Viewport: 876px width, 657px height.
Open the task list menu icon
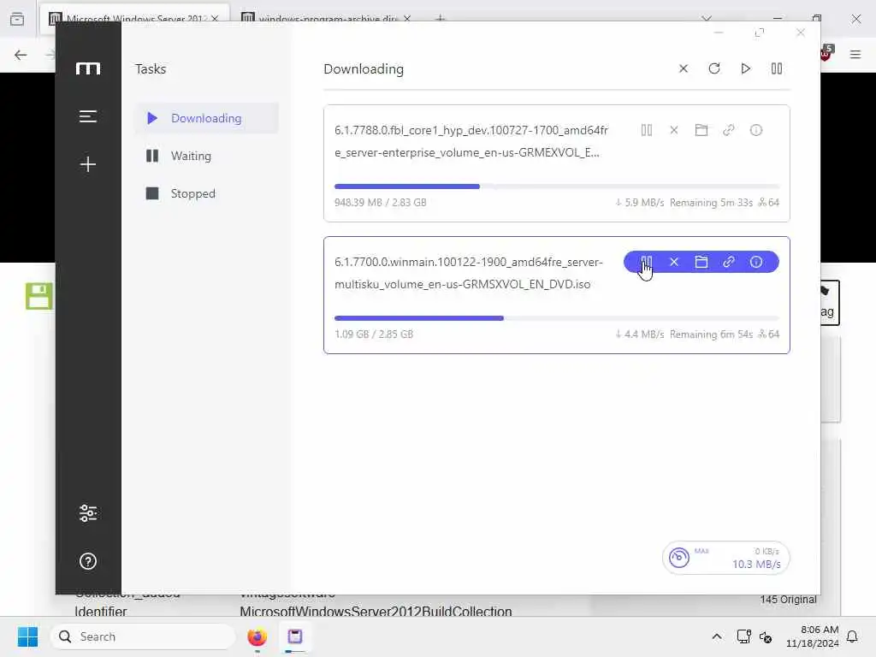88,116
